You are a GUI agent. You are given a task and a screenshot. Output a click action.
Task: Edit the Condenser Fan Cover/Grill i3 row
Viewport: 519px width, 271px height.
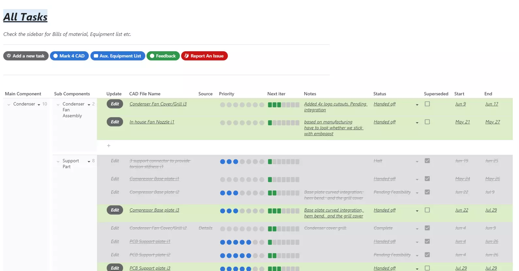[x=115, y=104]
